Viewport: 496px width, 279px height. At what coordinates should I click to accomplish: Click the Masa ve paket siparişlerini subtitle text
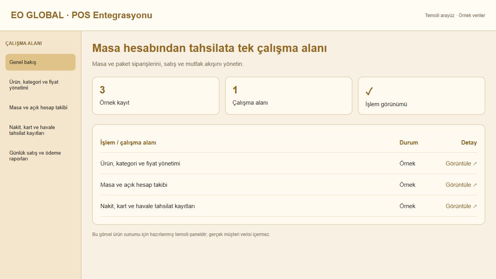pos(168,64)
